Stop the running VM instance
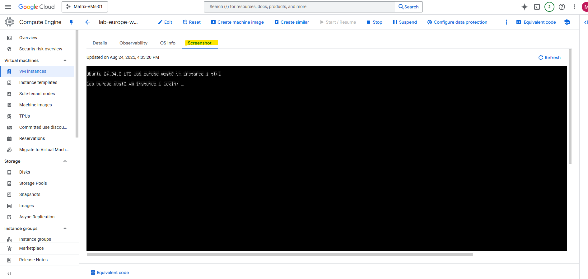 click(374, 22)
